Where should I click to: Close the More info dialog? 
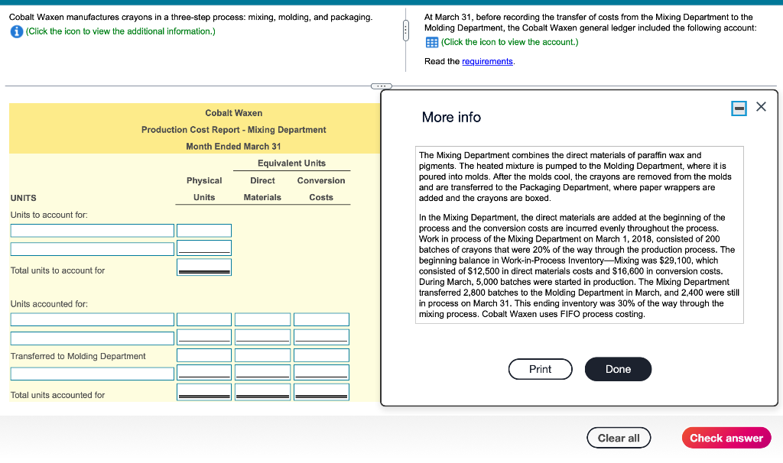(x=761, y=107)
